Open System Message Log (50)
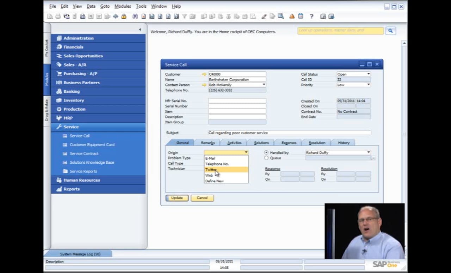Image resolution: width=451 pixels, height=273 pixels. click(80, 254)
